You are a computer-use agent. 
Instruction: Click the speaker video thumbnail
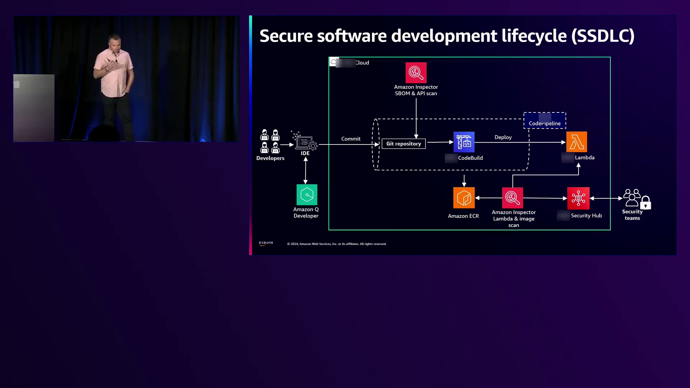pos(126,79)
